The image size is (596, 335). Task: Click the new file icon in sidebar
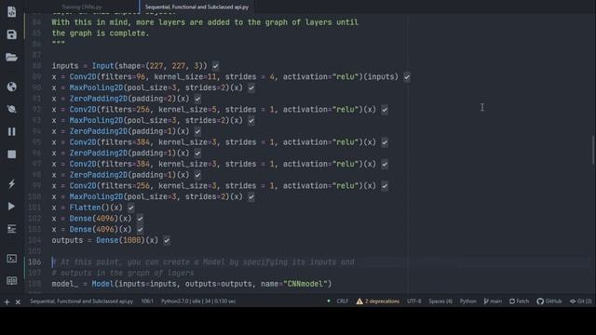[x=11, y=12]
